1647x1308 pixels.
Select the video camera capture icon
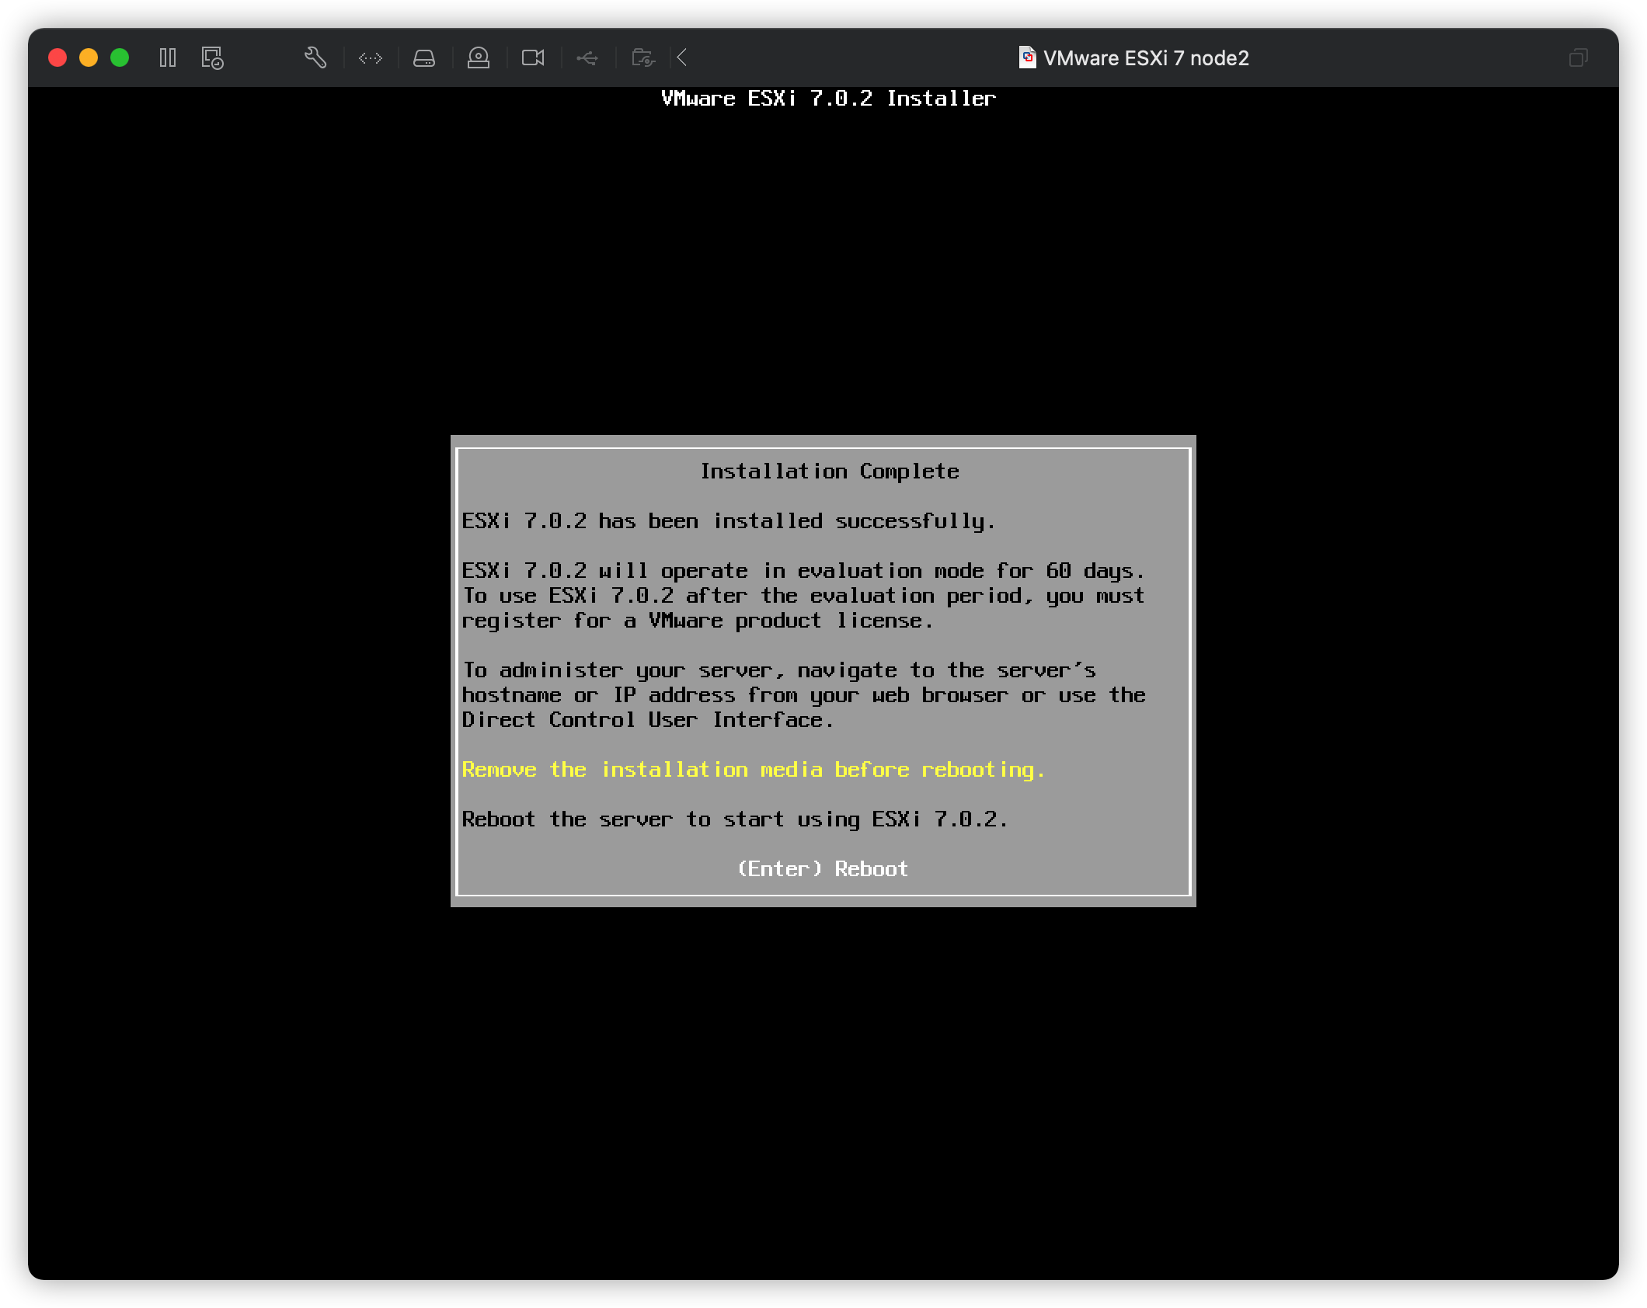[x=533, y=57]
